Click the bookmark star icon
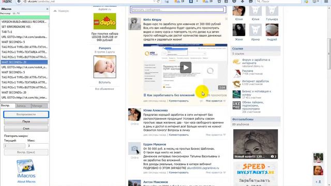331x186 pixels. [219, 2]
